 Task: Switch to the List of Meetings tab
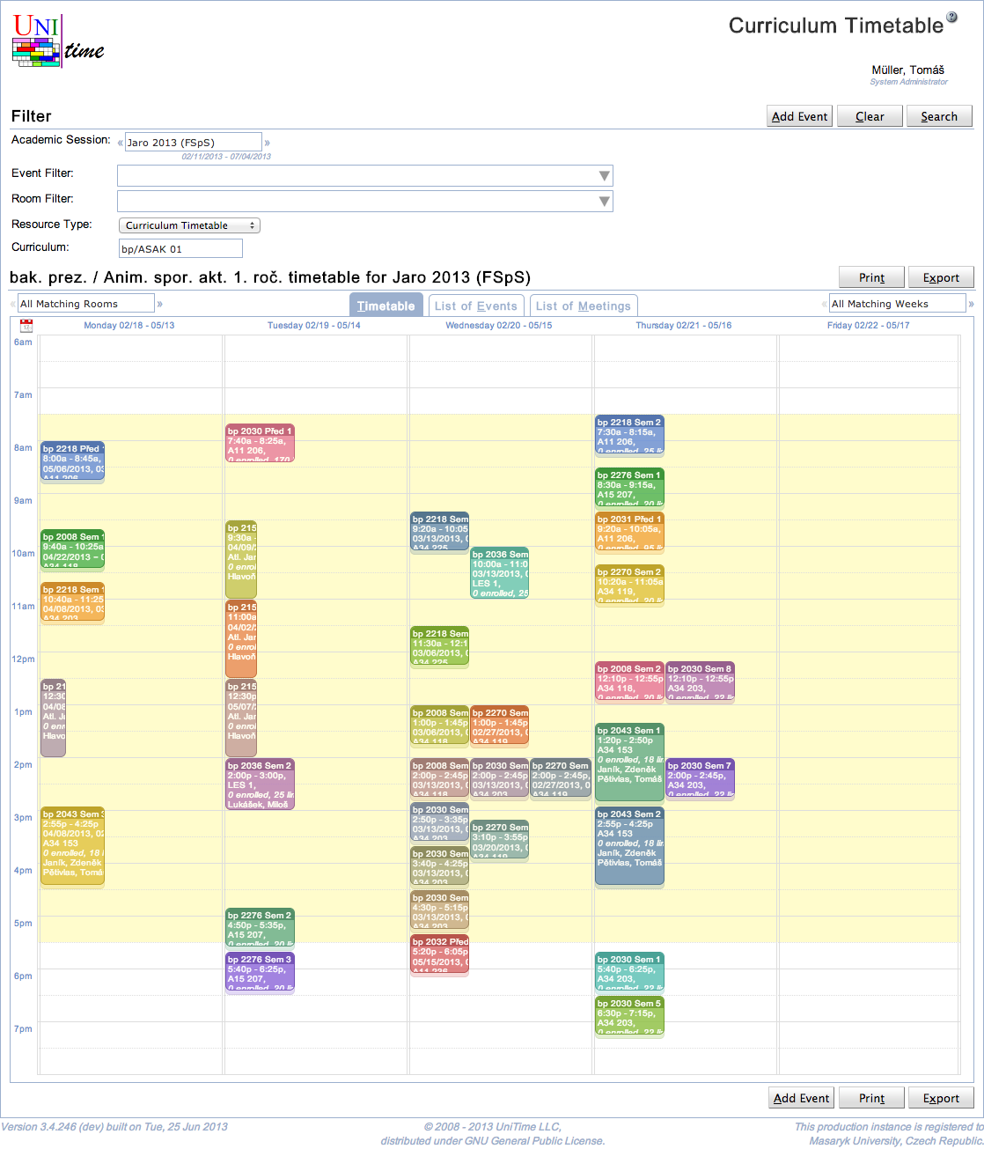coord(584,306)
